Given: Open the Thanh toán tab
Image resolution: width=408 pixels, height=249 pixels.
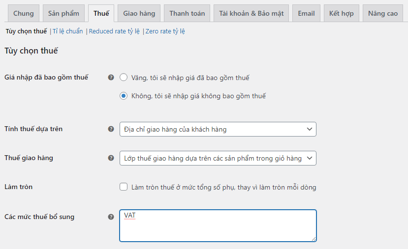Looking at the screenshot, I should [x=187, y=13].
